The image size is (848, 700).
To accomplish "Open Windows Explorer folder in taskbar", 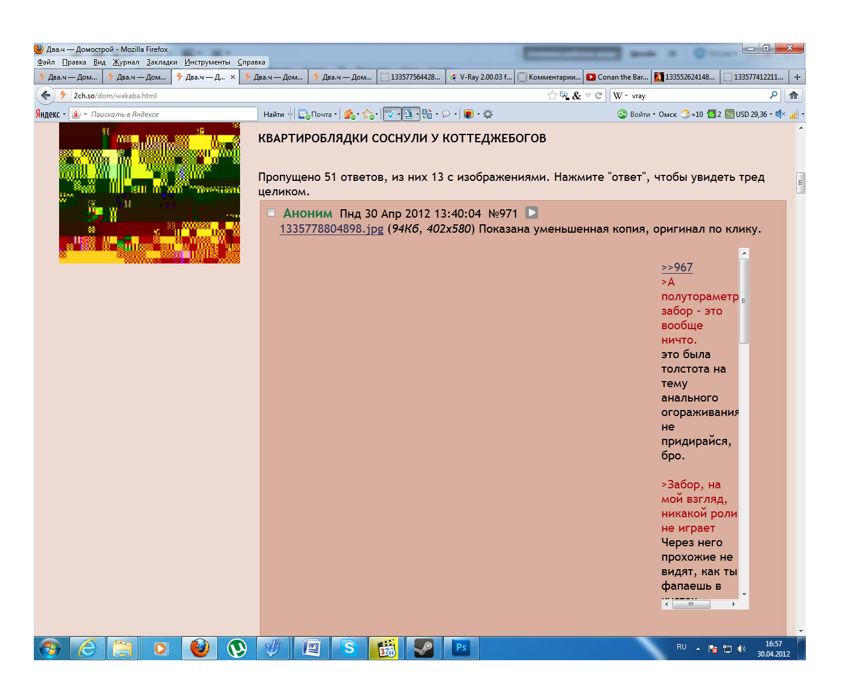I will (x=122, y=648).
